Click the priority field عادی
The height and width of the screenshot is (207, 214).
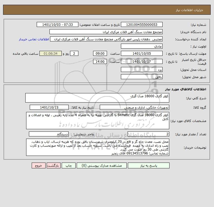[x=142, y=46]
